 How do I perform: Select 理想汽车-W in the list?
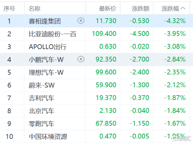click(x=46, y=72)
